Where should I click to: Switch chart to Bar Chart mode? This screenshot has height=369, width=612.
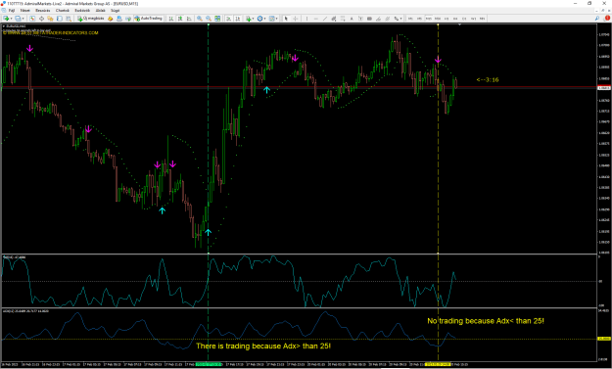point(171,19)
